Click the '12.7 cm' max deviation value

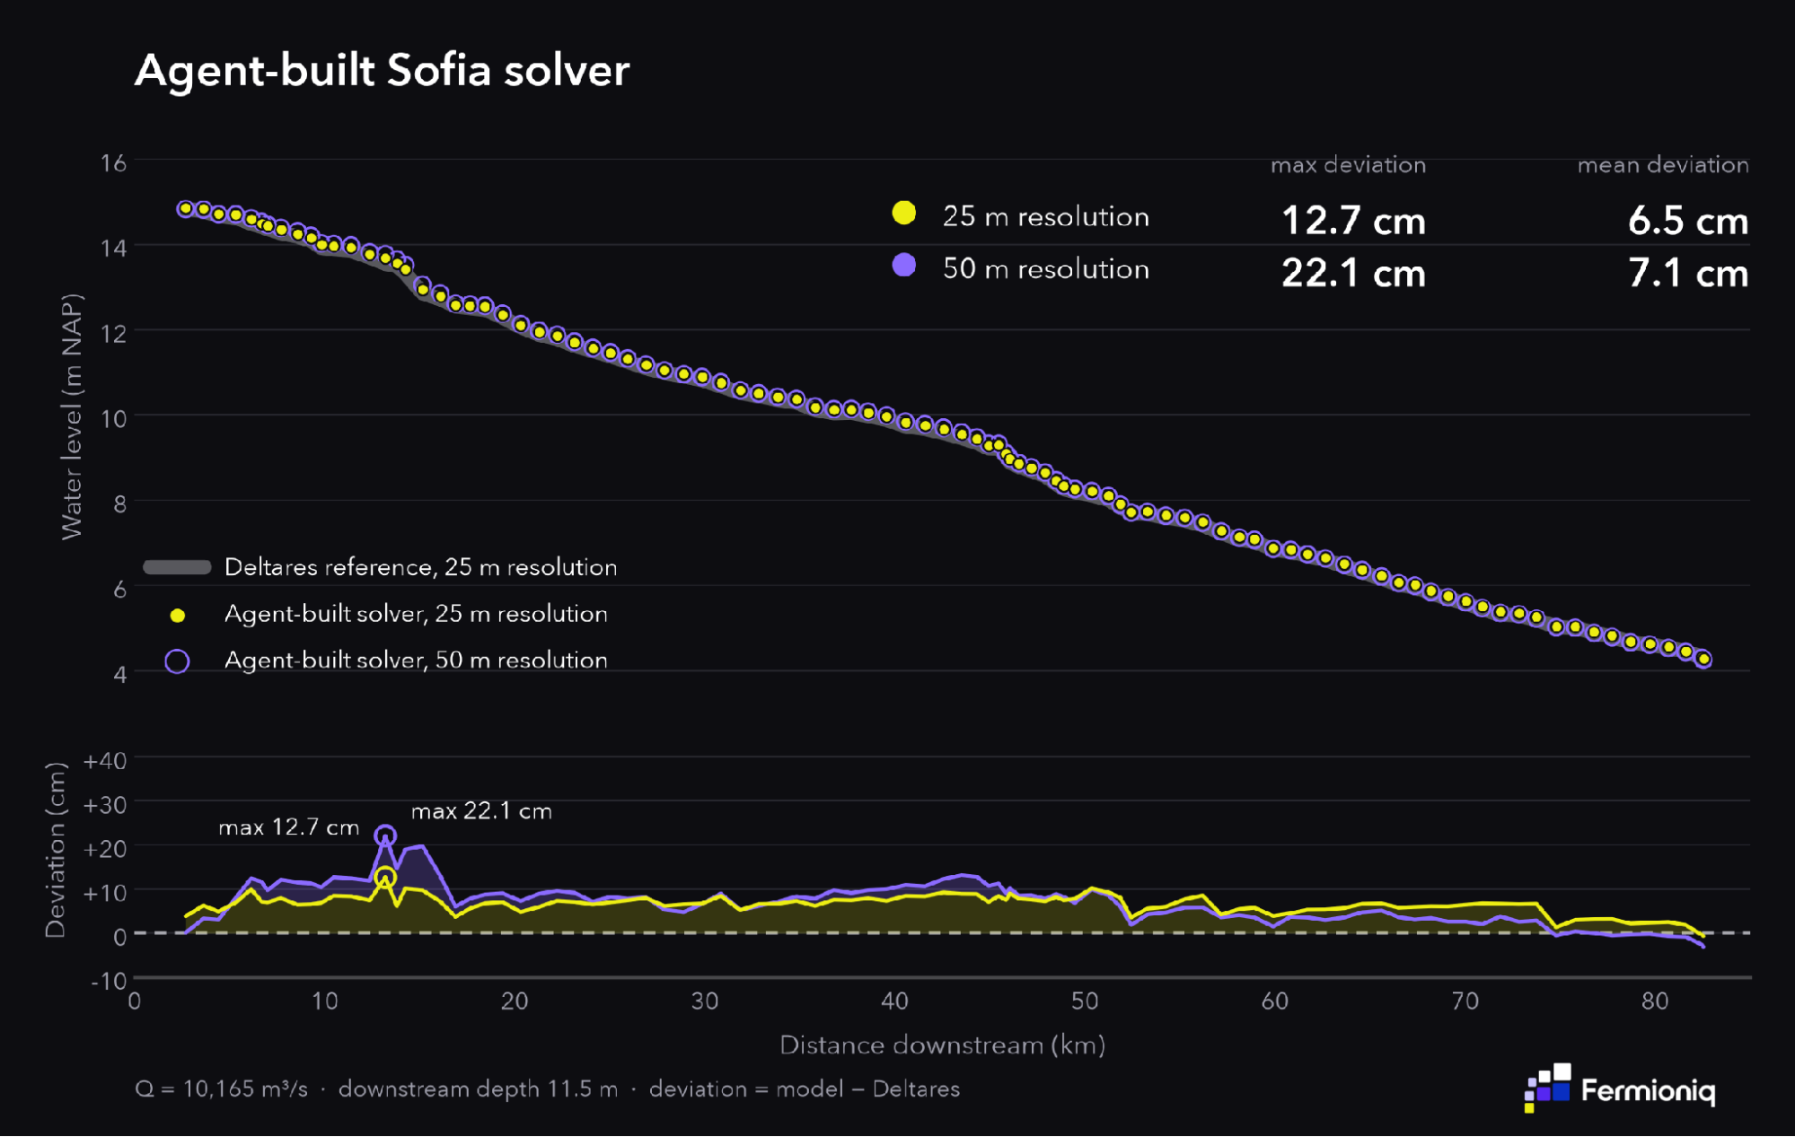pyautogui.click(x=1353, y=221)
